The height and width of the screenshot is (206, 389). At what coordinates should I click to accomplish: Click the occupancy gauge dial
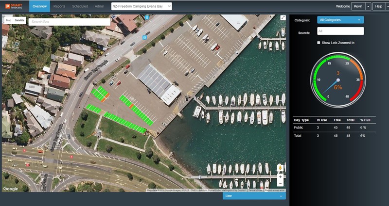(x=337, y=79)
